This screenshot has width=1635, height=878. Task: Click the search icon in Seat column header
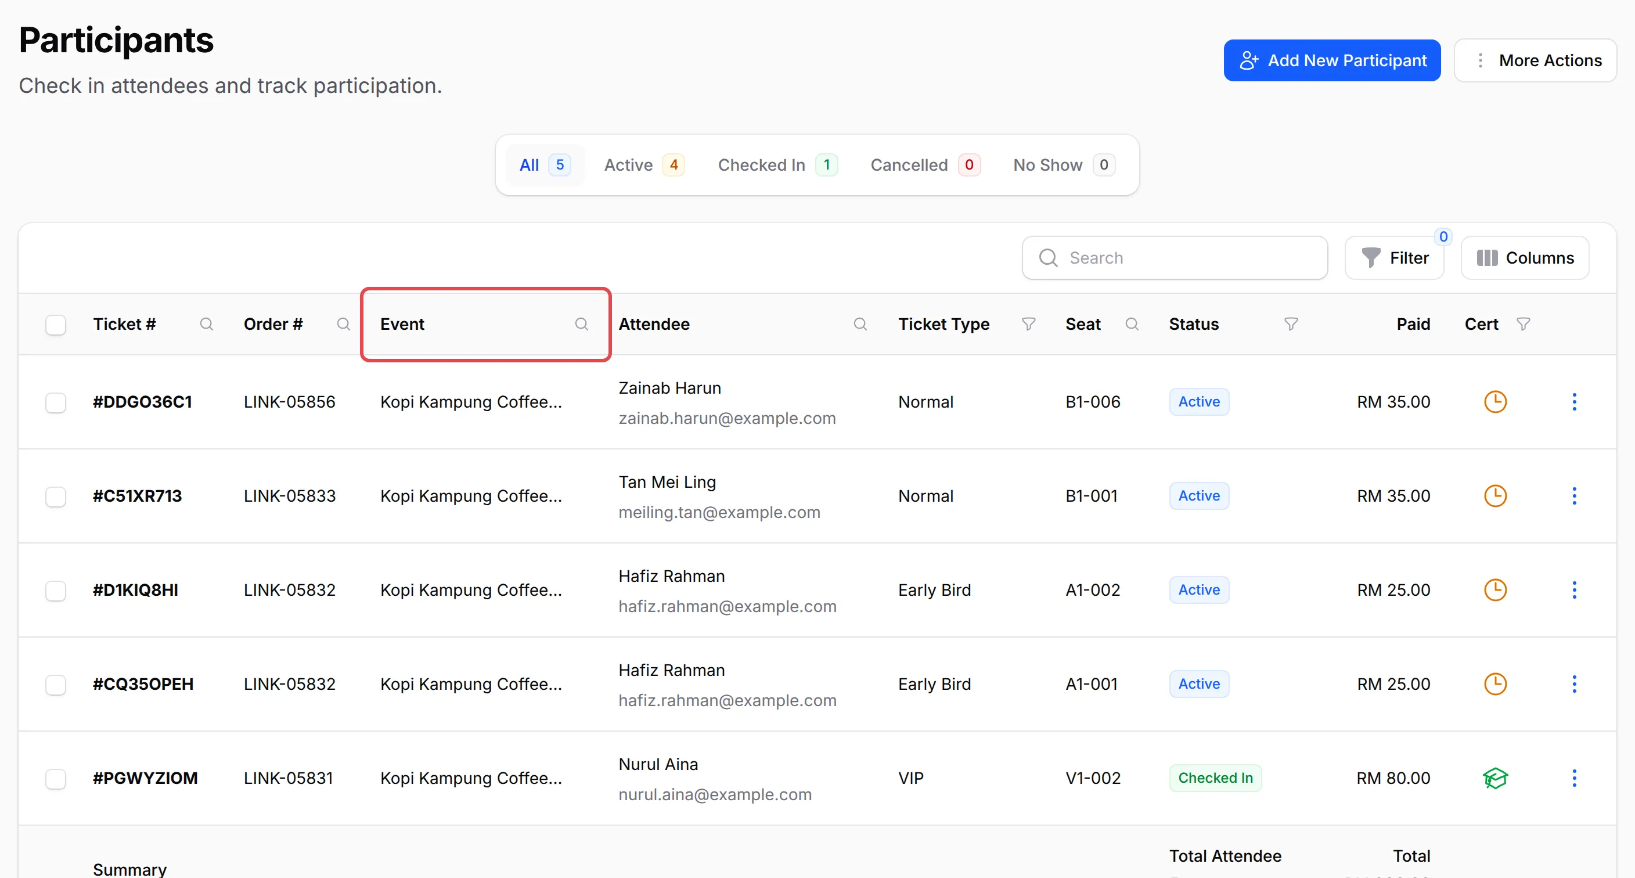[1132, 325]
